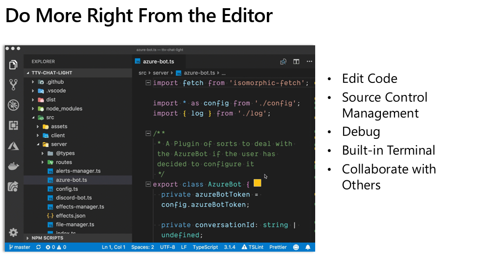The height and width of the screenshot is (255, 495).
Task: Click the breadcrumb ellipsis segment
Action: coord(223,73)
